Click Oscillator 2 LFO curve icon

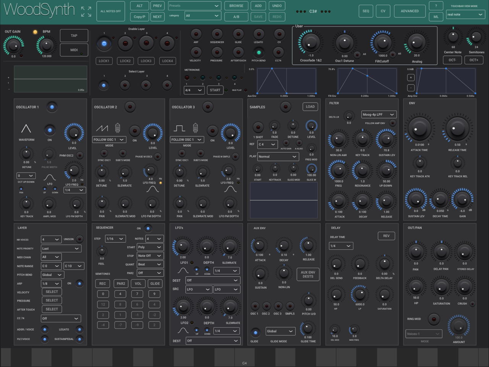pos(152,189)
